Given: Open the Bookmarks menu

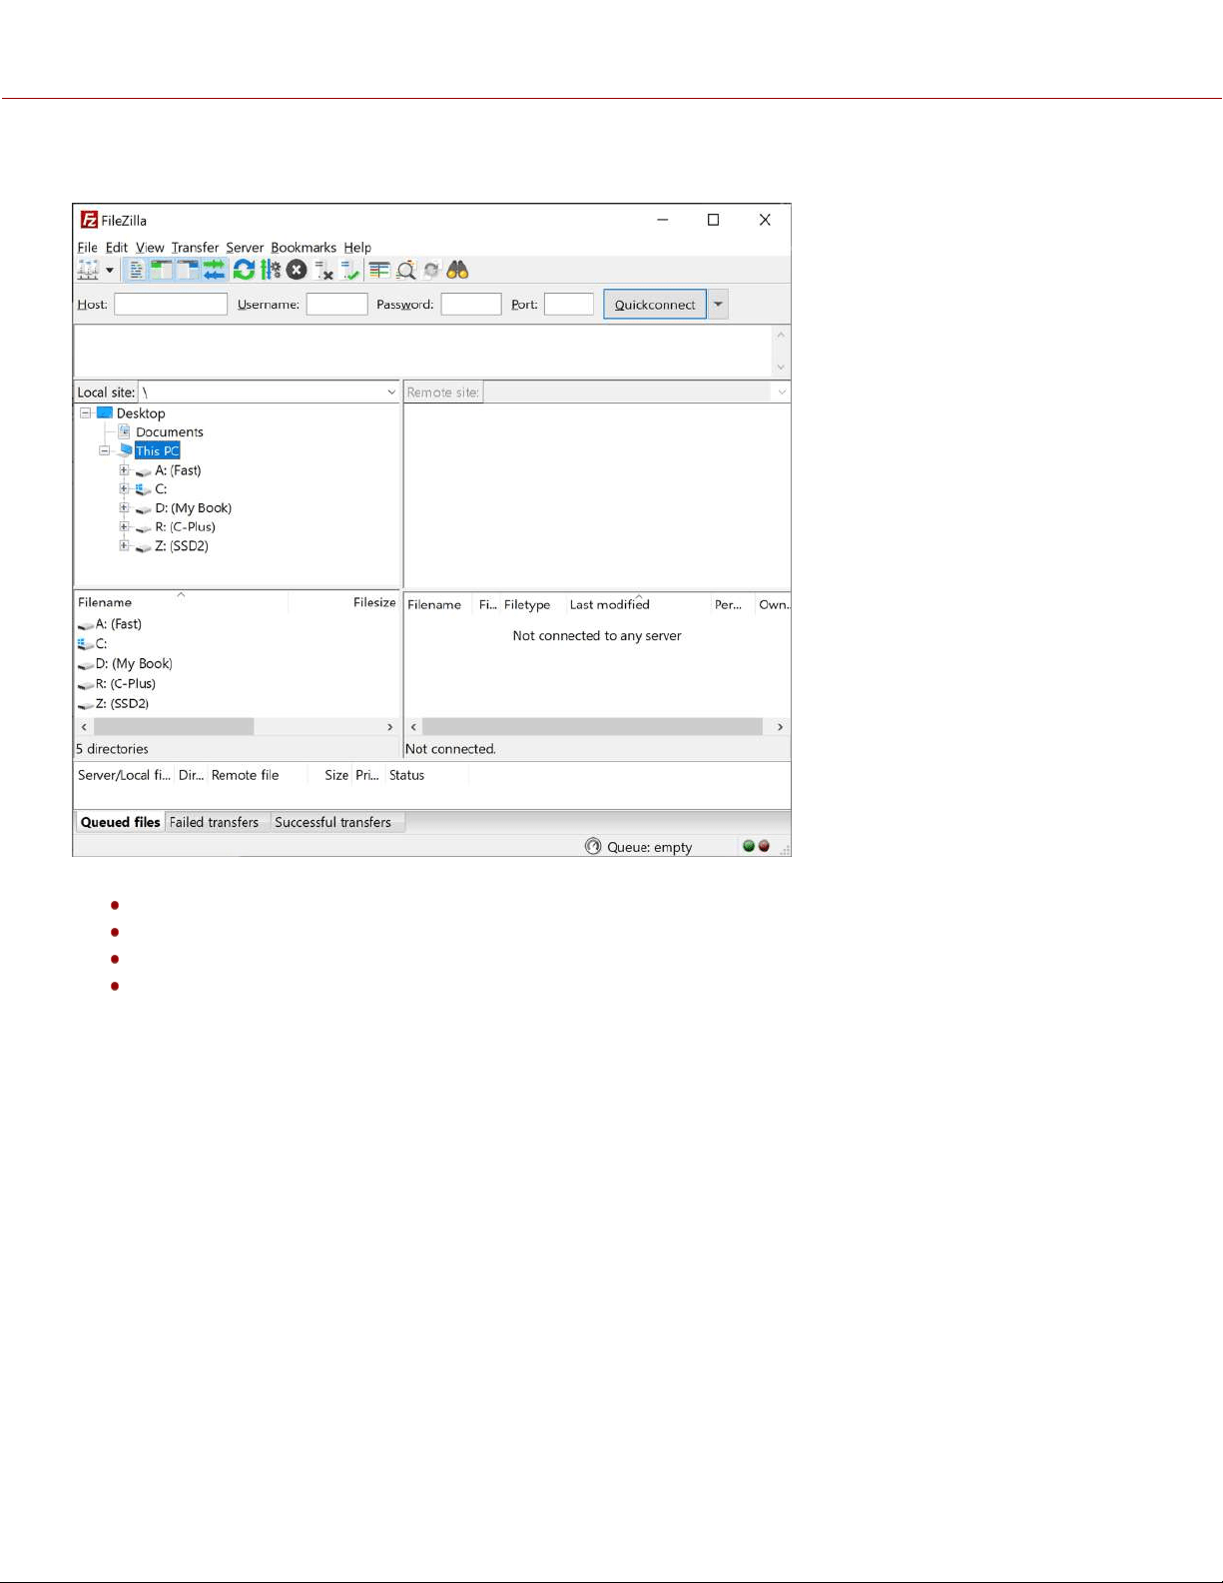Looking at the screenshot, I should 304,248.
